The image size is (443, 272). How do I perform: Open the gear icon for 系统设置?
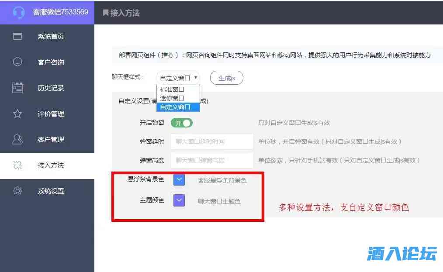pos(17,191)
